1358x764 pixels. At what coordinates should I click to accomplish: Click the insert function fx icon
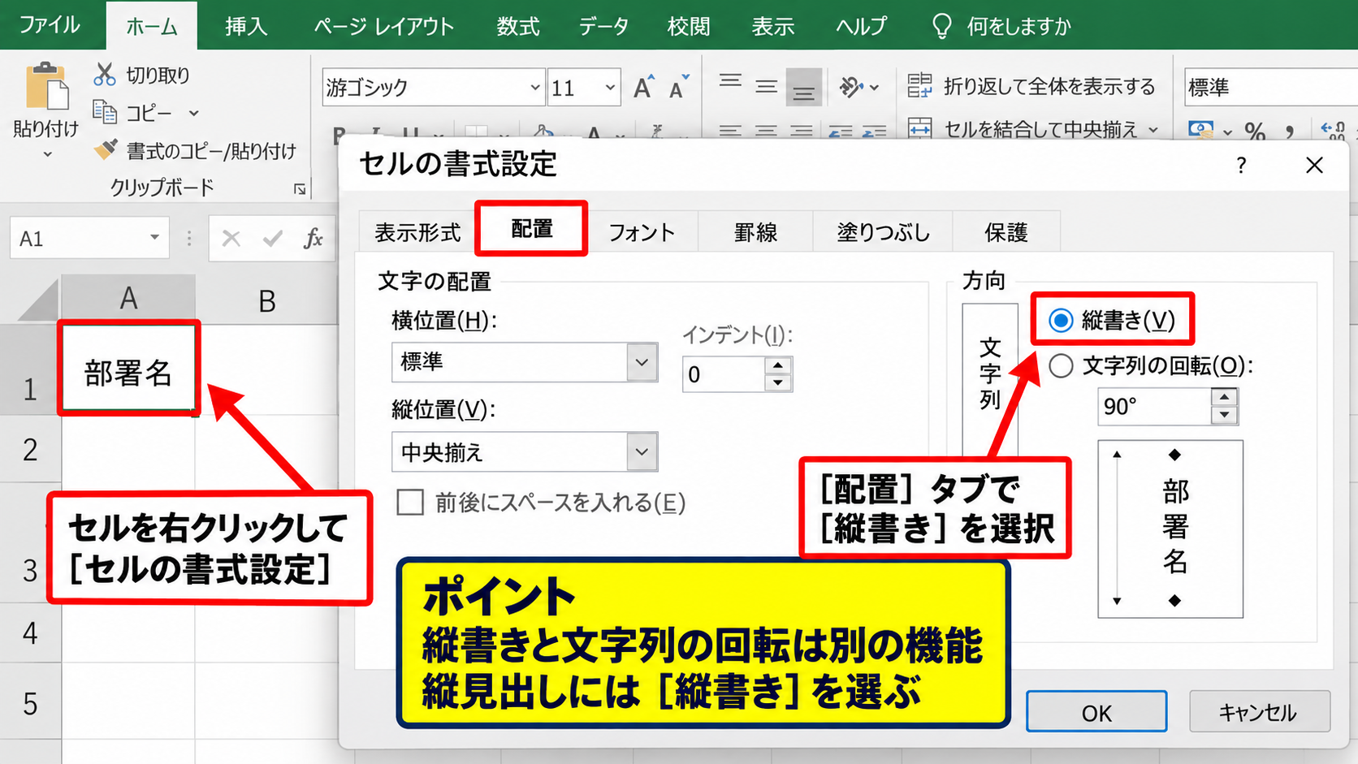(314, 239)
